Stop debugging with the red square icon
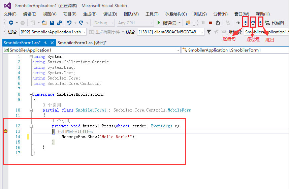The image size is (289, 189). point(211,23)
